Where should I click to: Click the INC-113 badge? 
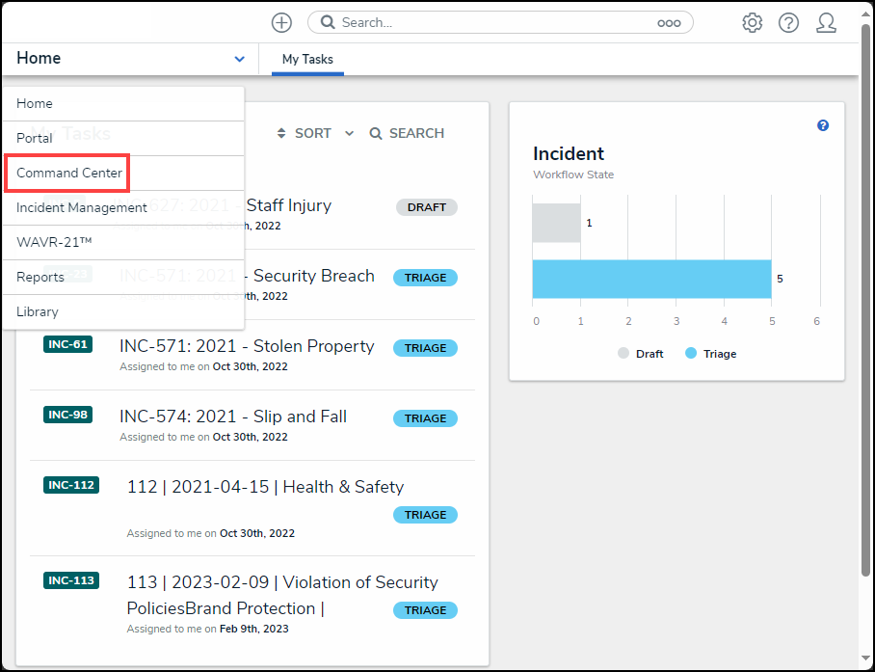click(71, 580)
